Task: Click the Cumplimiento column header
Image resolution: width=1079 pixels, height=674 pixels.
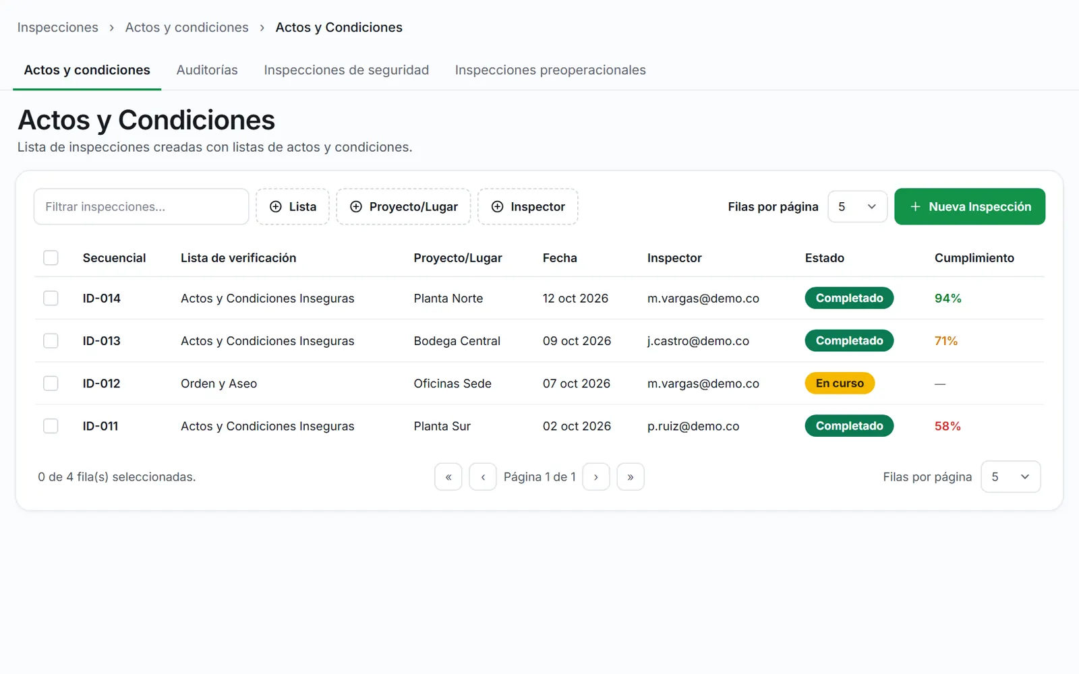Action: [x=974, y=257]
